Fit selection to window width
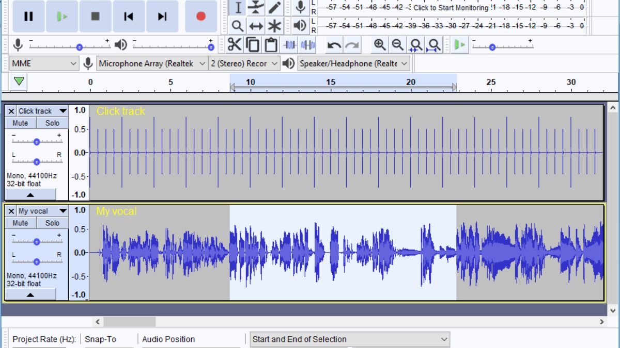 click(415, 45)
